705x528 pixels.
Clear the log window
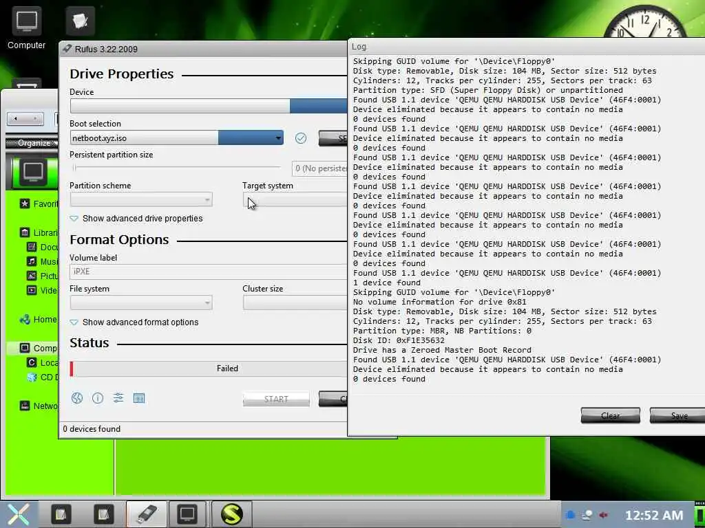click(610, 416)
